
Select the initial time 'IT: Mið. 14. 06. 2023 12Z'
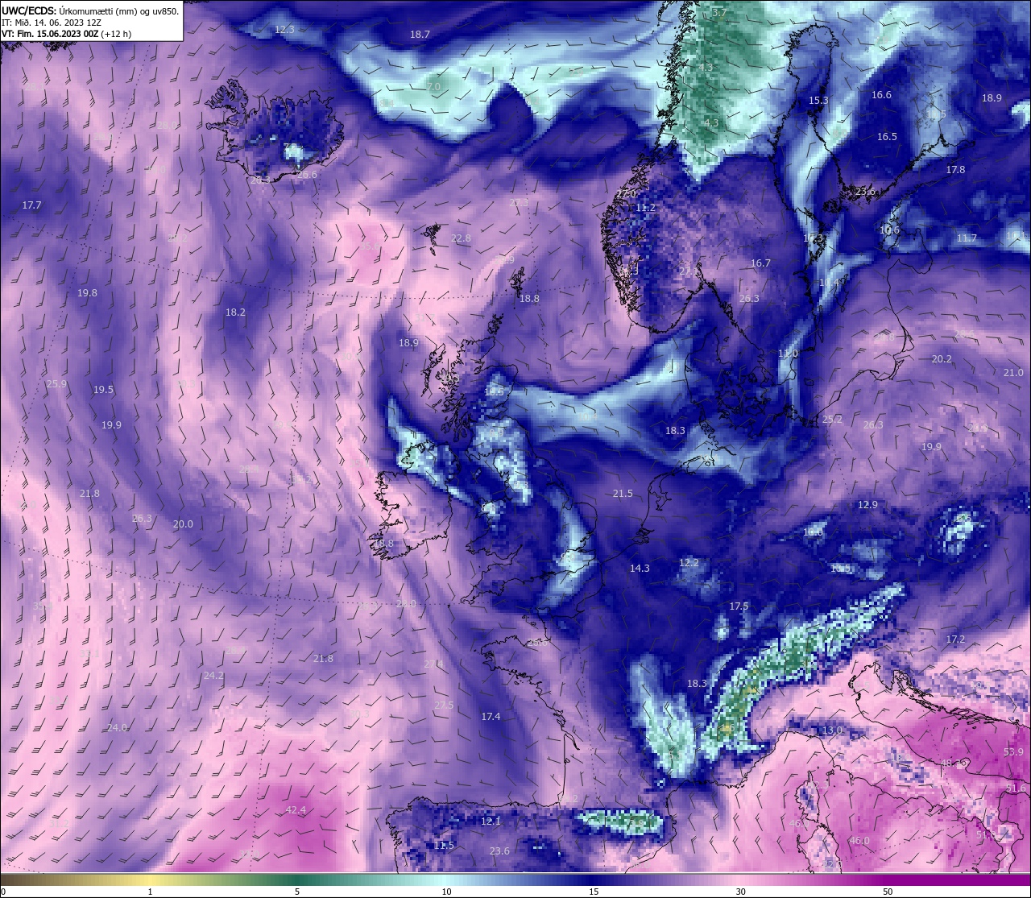point(52,23)
